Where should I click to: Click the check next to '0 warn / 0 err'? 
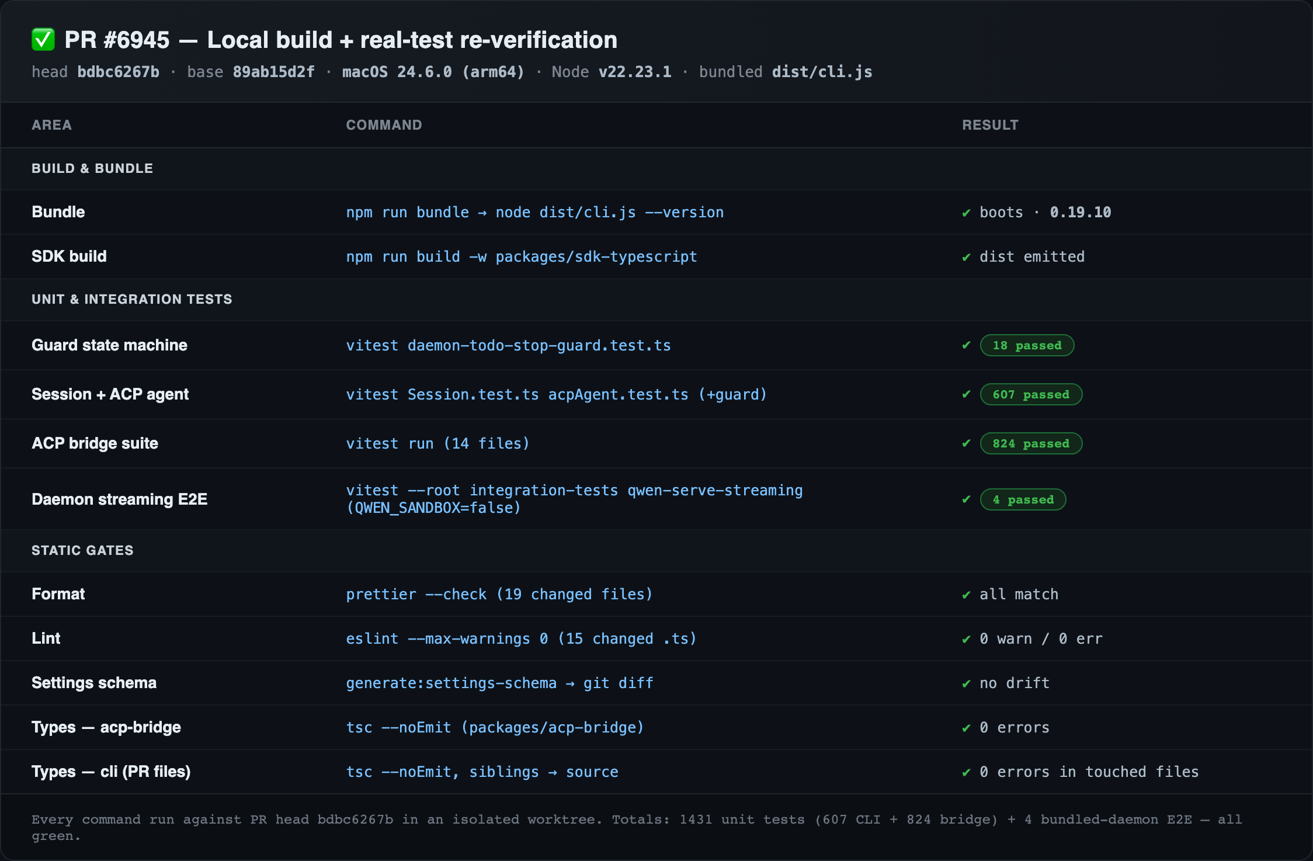(x=966, y=639)
